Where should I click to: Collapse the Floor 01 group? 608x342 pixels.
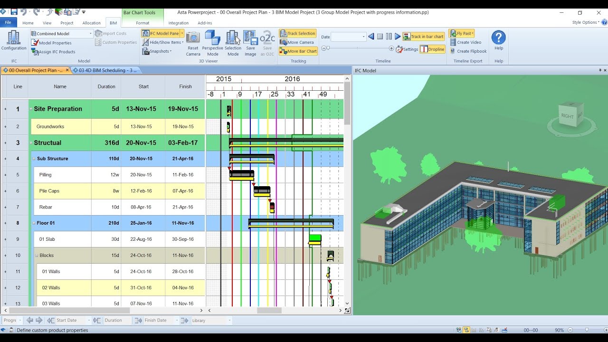(x=34, y=223)
